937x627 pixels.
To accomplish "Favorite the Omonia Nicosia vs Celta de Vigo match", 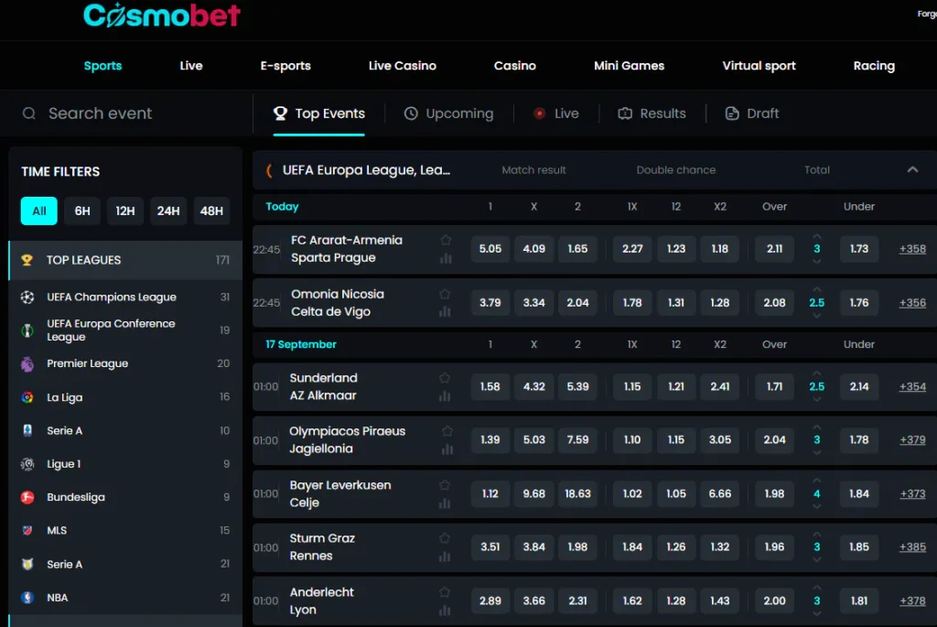I will [445, 294].
